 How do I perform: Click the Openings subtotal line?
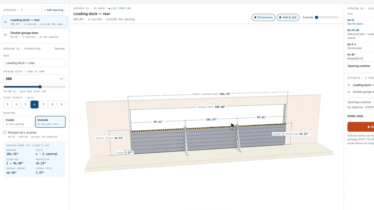coord(359,102)
